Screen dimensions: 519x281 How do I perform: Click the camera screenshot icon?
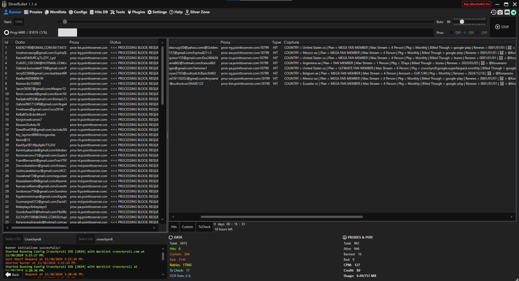pos(500,12)
